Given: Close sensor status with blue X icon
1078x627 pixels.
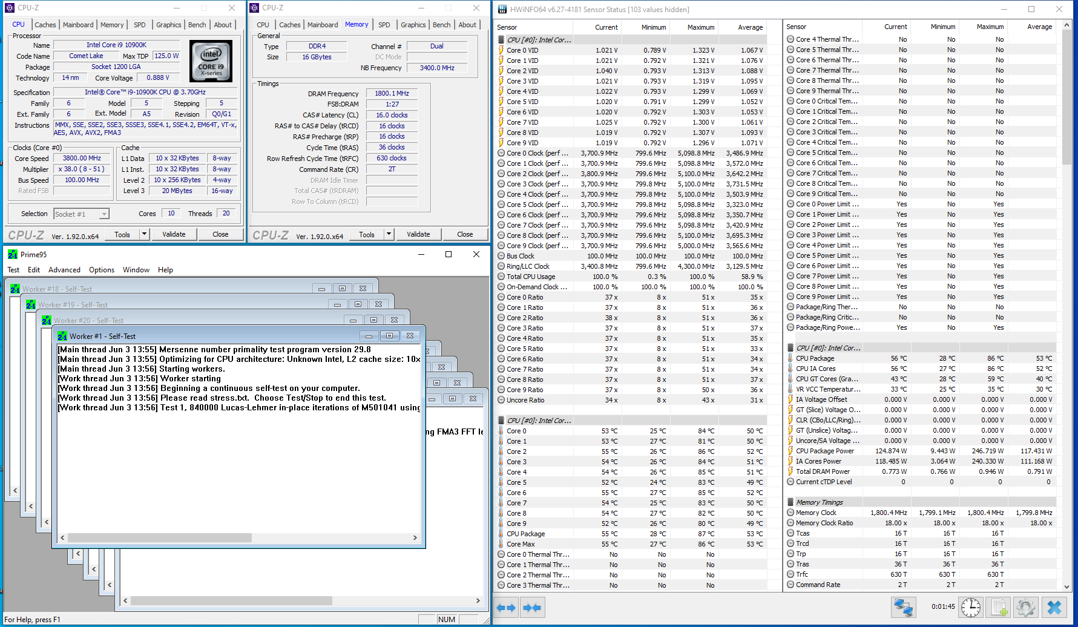Looking at the screenshot, I should click(x=1054, y=607).
